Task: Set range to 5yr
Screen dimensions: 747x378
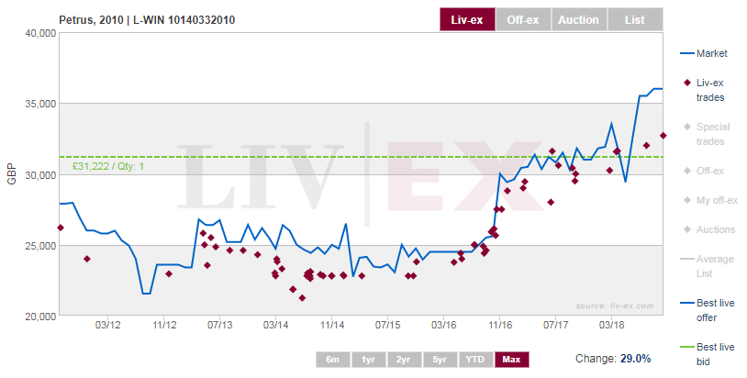Action: pyautogui.click(x=440, y=360)
